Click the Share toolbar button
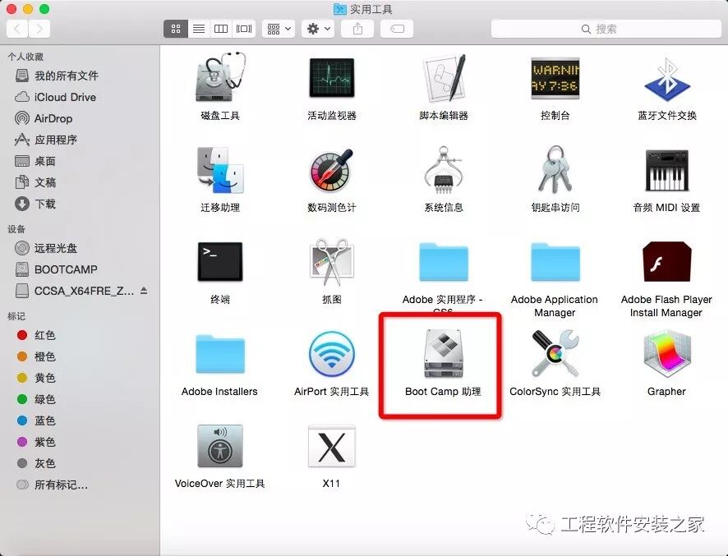This screenshot has height=556, width=728. [357, 29]
